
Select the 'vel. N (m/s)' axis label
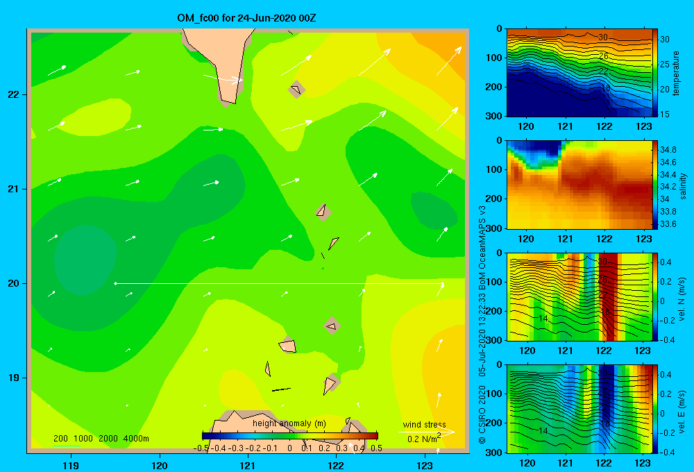click(x=682, y=299)
